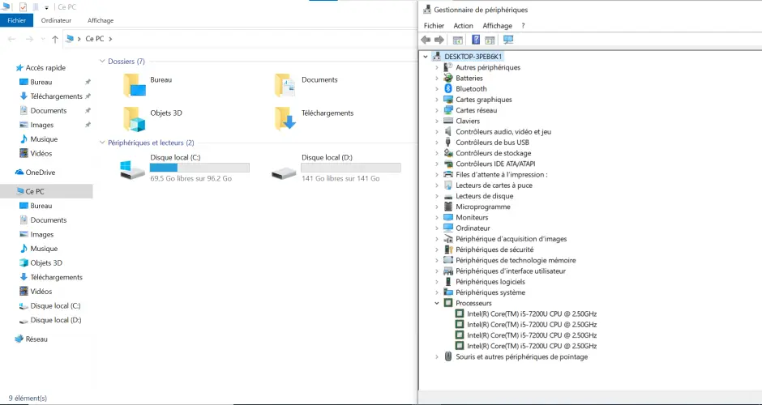Viewport: 762px width, 405px height.
Task: Open the Téléchargements folder in Dossiers section
Action: pos(285,119)
